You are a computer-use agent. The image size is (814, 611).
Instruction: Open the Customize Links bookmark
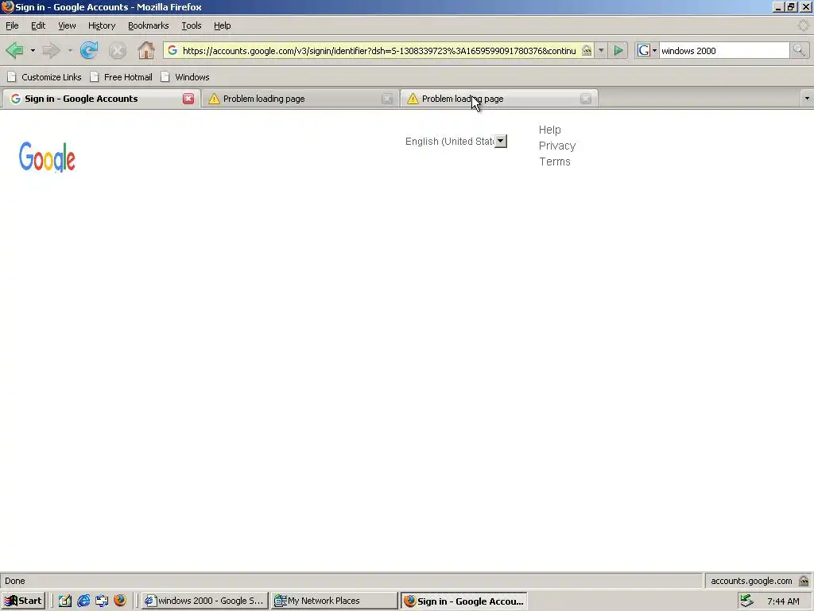click(x=45, y=77)
